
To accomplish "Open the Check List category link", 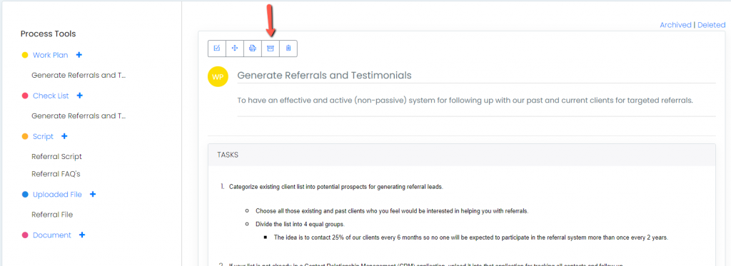I will point(51,96).
